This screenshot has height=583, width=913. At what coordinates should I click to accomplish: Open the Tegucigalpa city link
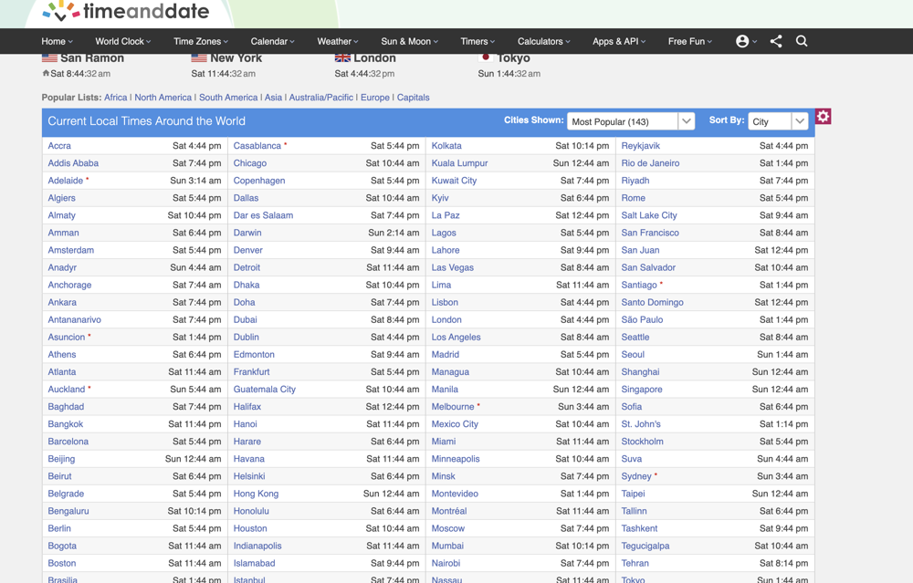645,546
